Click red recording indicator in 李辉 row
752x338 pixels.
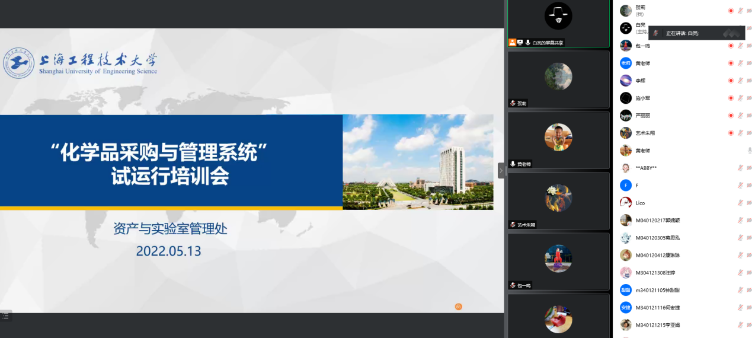(731, 81)
